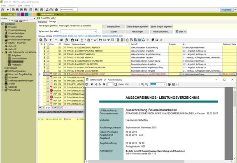Print from the Seitenansicht toolbar printer icon
The height and width of the screenshot is (163, 237).
click(169, 84)
